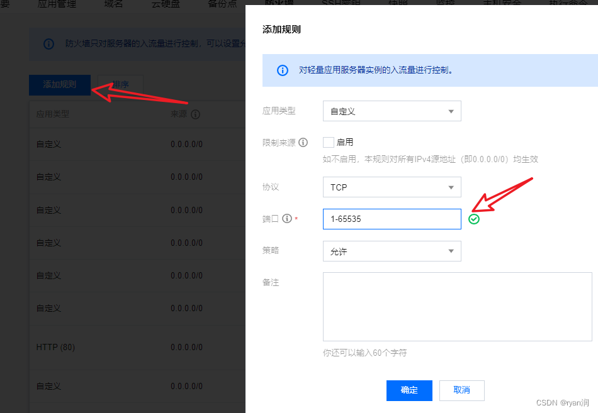Enable the 启用 checkbox for 限制来源

point(328,142)
